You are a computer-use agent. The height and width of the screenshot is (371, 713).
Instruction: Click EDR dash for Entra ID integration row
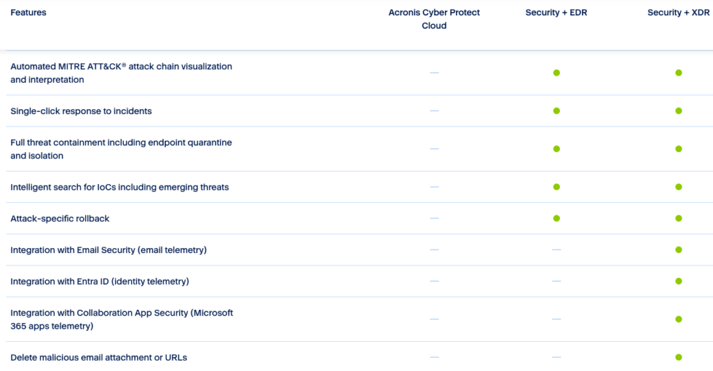click(x=556, y=281)
